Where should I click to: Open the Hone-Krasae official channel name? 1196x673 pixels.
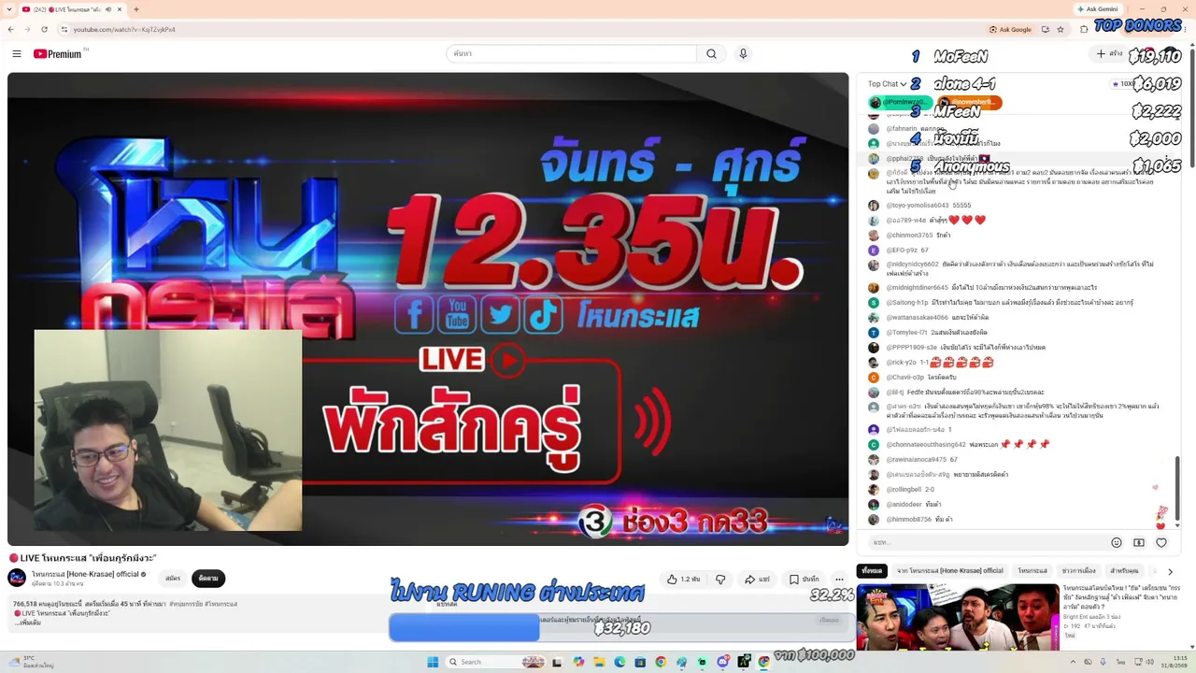(x=85, y=575)
